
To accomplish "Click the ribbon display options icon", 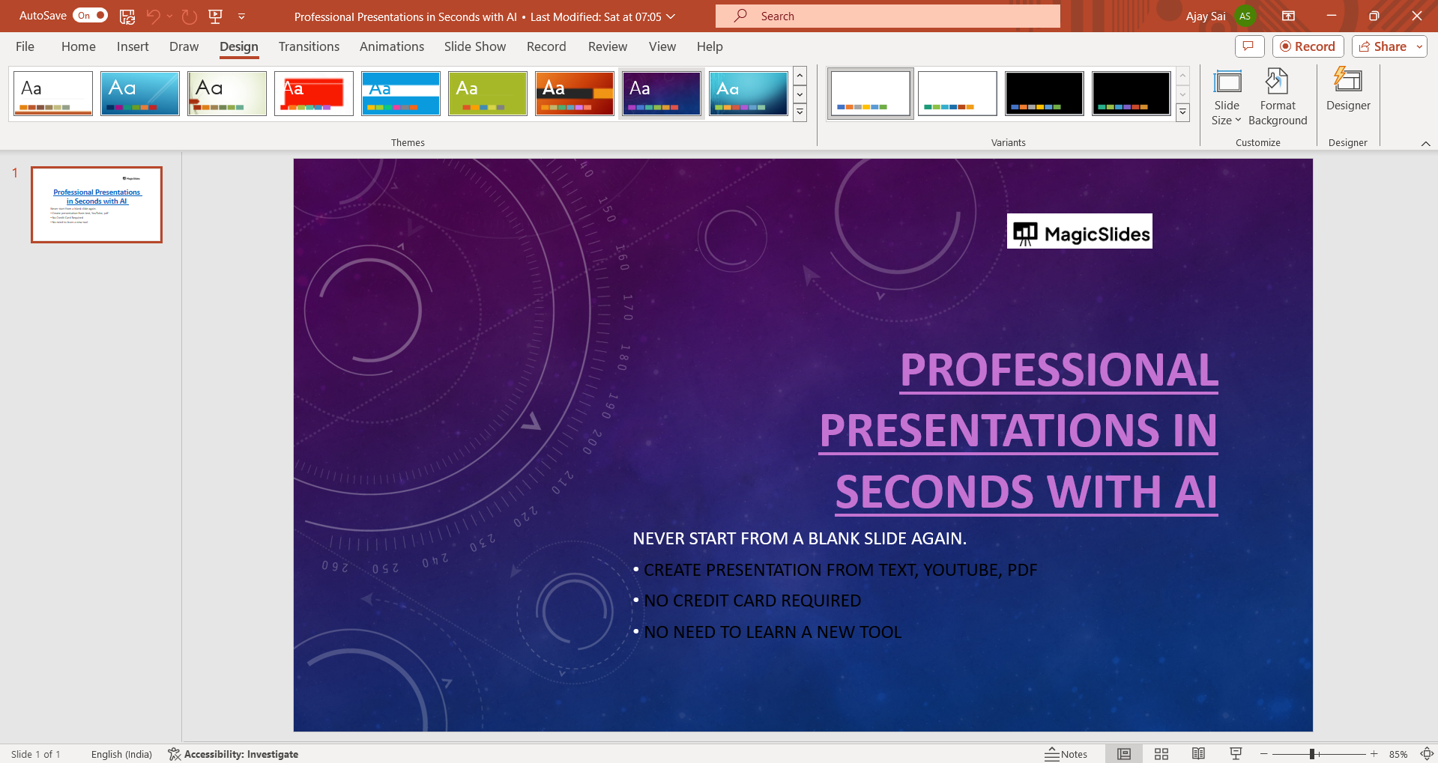I will (1289, 16).
